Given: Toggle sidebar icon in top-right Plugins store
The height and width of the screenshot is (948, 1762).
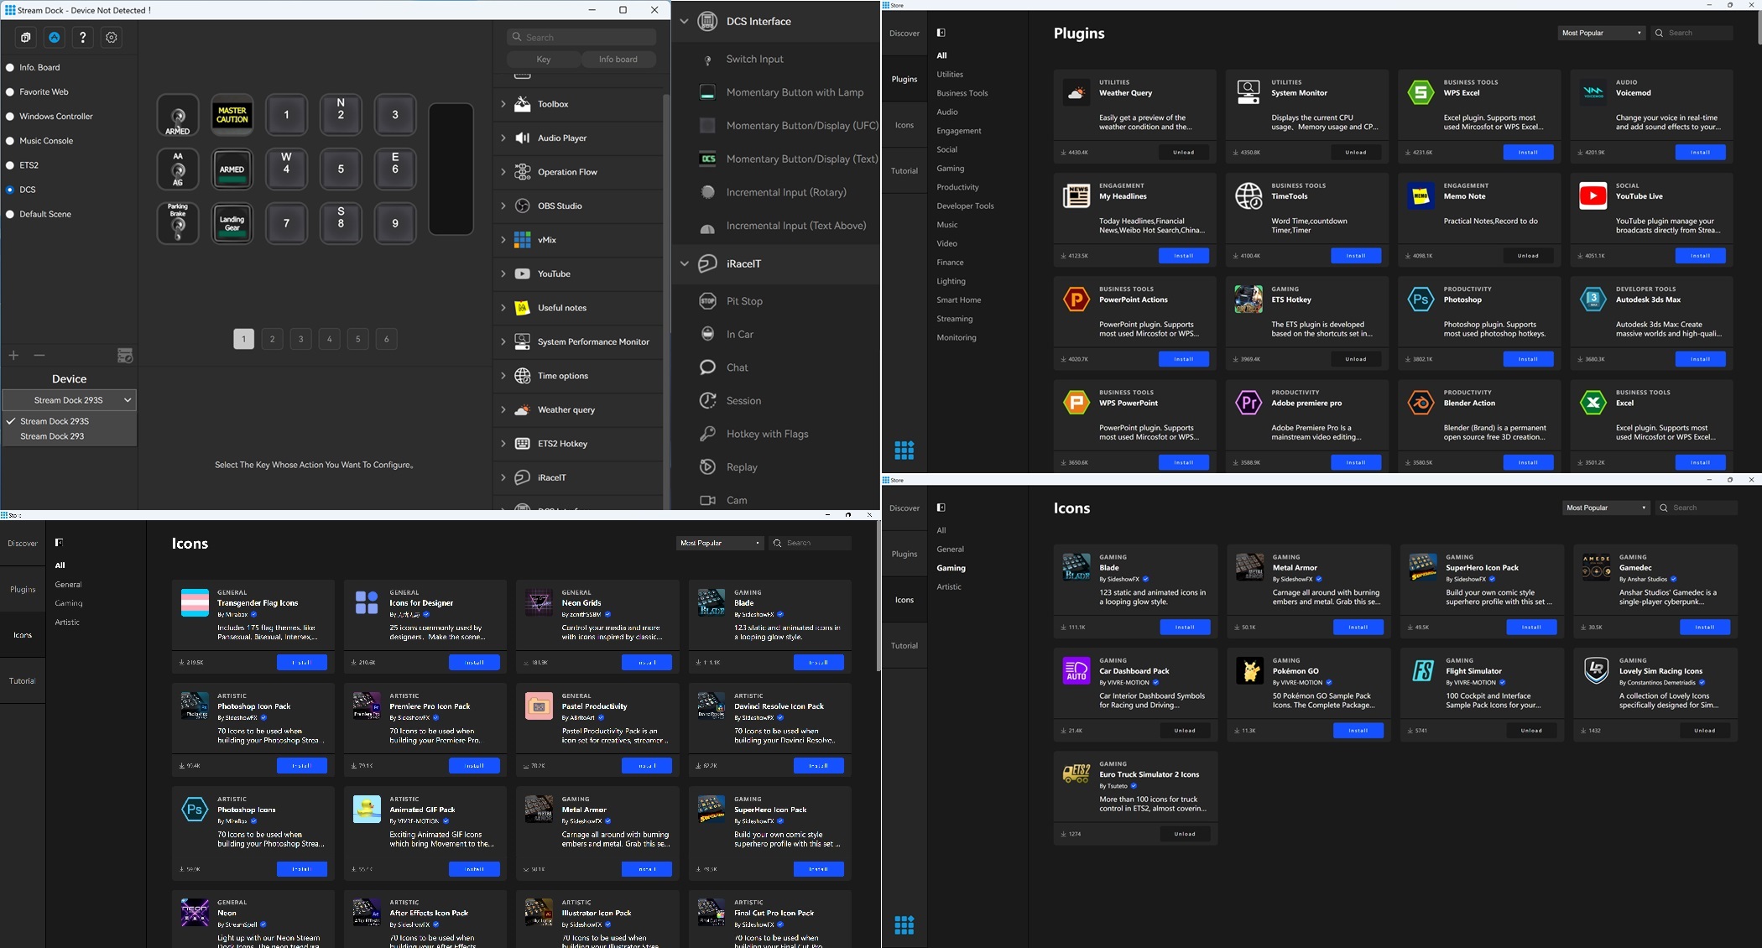Looking at the screenshot, I should (x=941, y=33).
